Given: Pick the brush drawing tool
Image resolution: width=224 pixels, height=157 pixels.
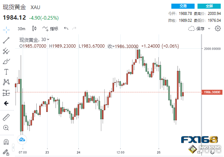Looking at the screenshot, I should pos(6,61).
